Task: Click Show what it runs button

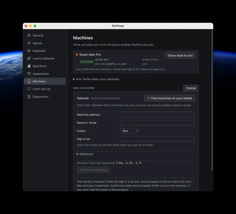Action: [x=180, y=56]
